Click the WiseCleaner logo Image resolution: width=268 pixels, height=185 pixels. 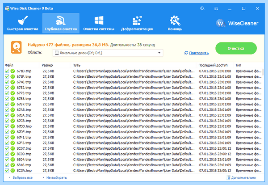237,23
